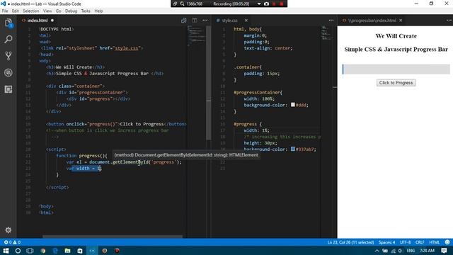
Task: Click the open preview icon for index.html
Action: (184, 21)
